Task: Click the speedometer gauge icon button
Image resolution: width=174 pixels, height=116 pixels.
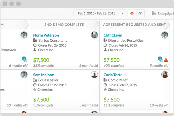Action: 140,13
